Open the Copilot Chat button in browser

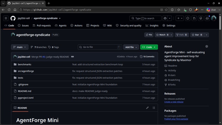click(211, 10)
